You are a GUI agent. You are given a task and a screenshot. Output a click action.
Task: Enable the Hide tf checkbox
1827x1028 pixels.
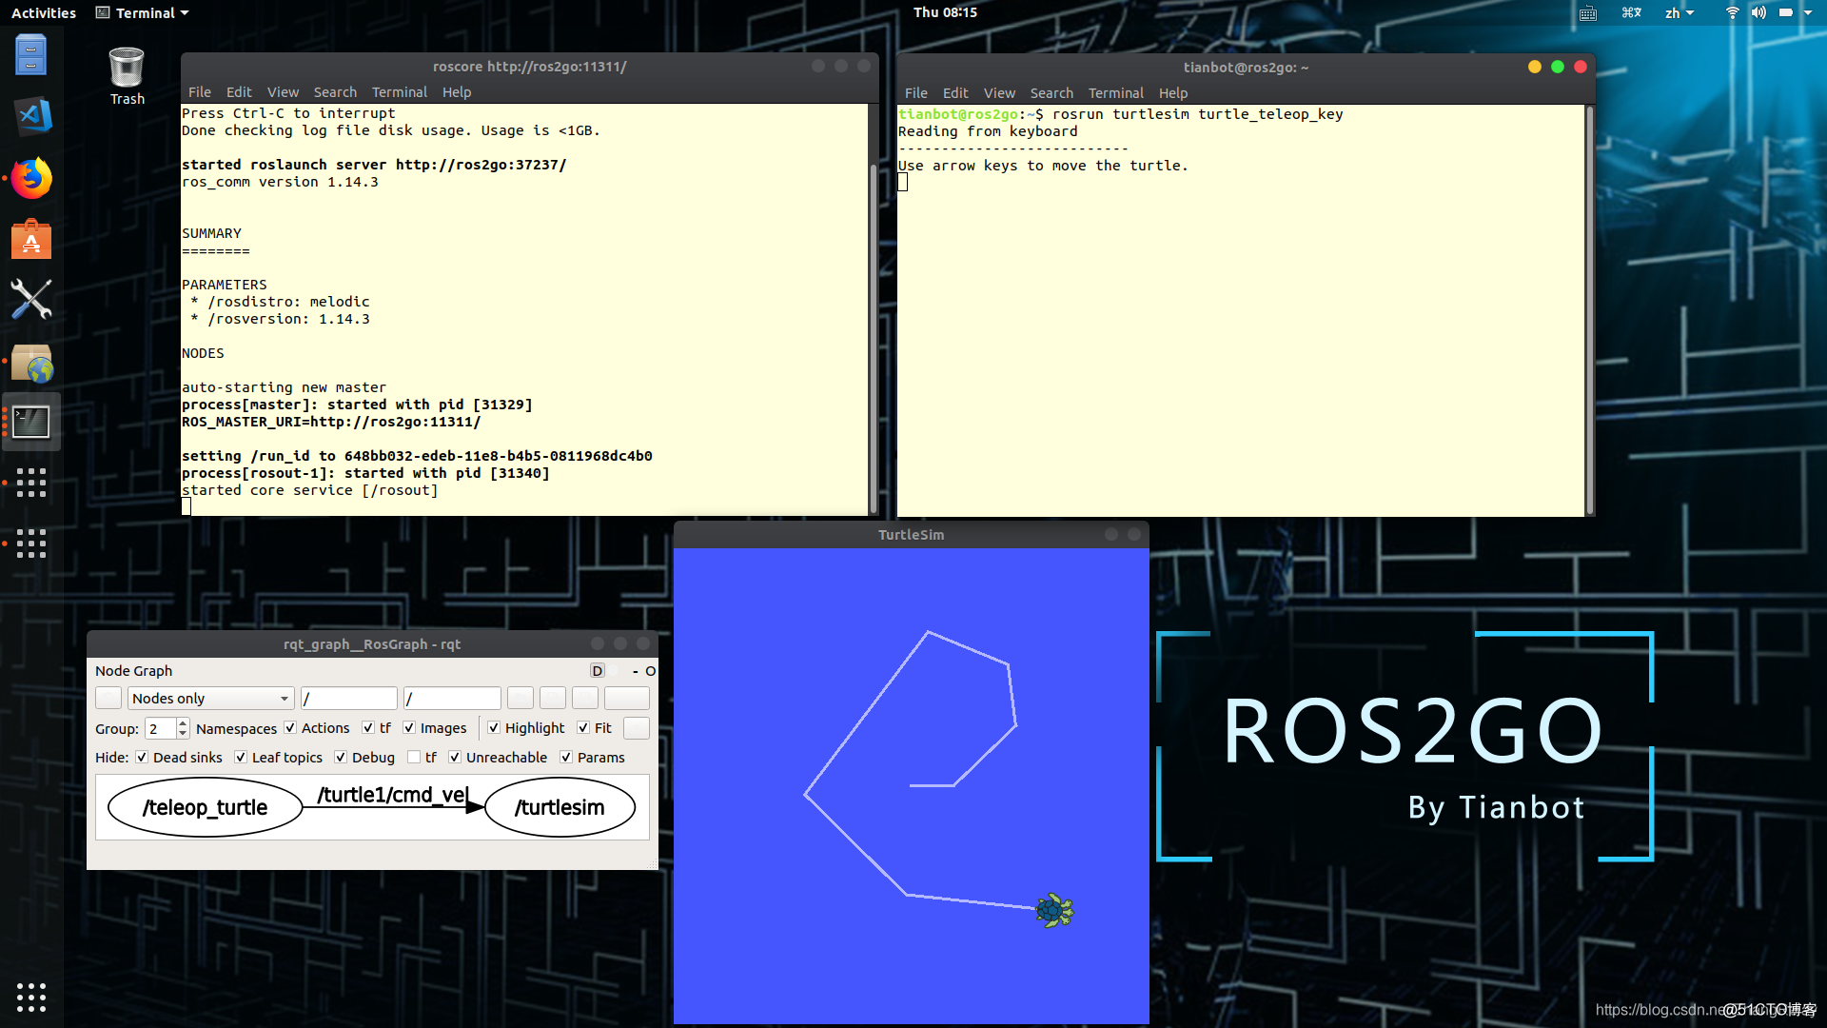(414, 758)
